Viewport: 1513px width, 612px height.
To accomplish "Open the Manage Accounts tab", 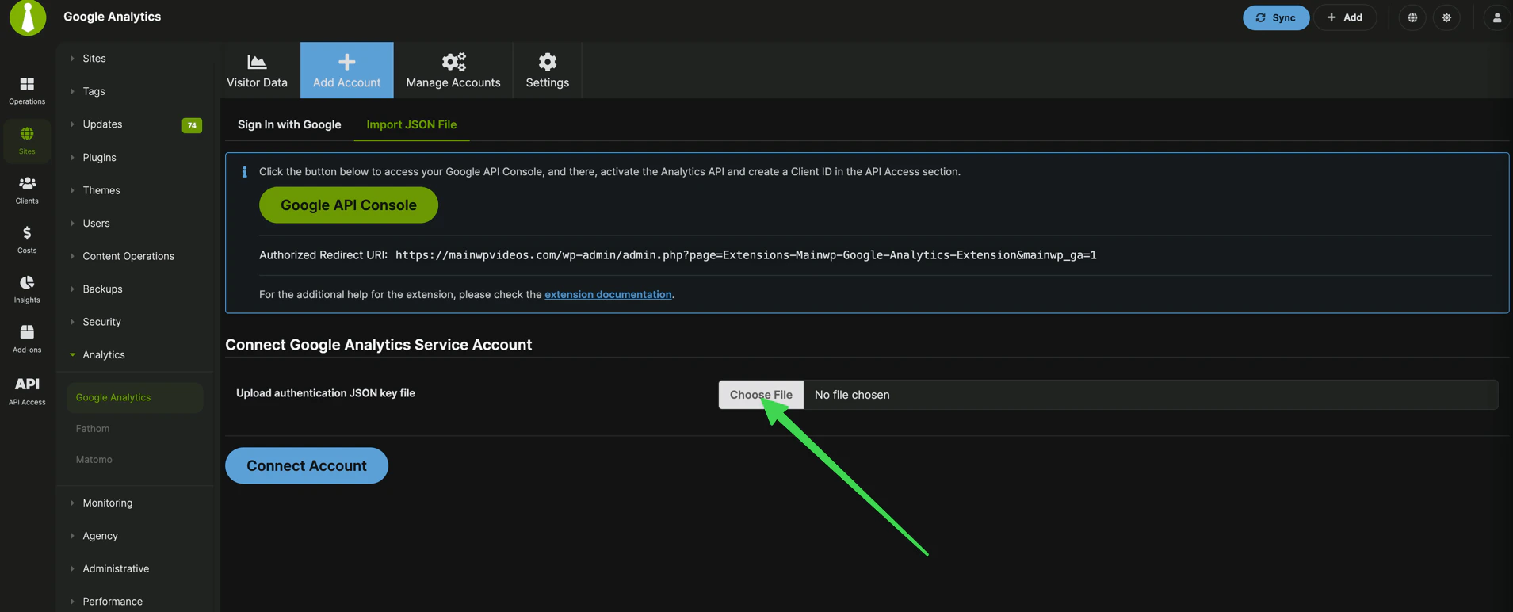I will click(453, 71).
